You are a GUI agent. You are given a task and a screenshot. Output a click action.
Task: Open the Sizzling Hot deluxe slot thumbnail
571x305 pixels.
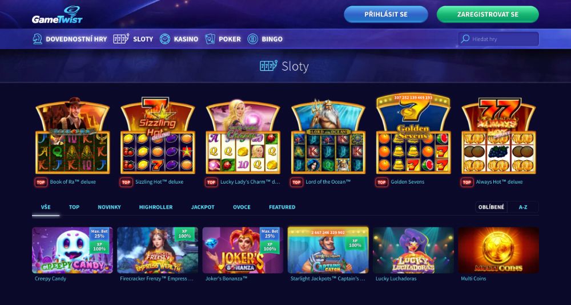[x=158, y=136]
